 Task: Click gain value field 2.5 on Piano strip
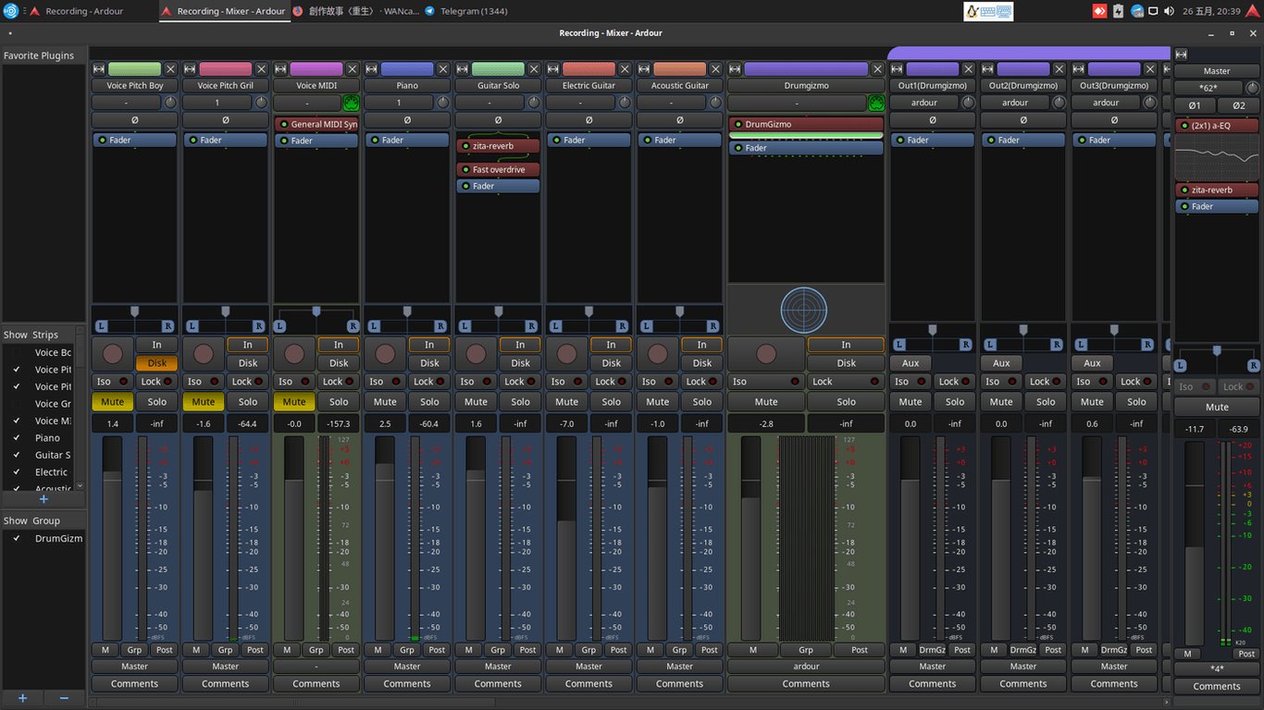point(385,423)
